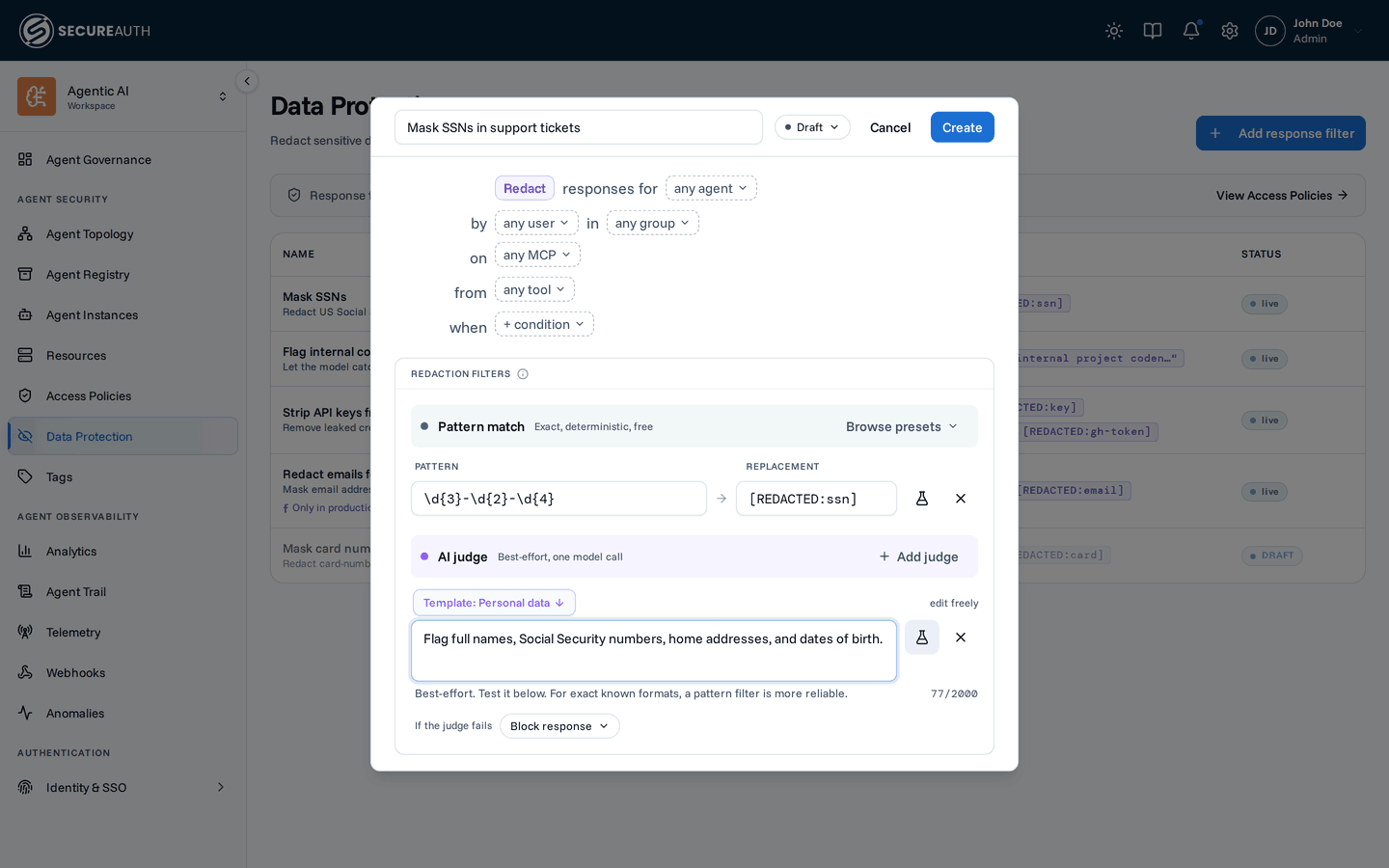The image size is (1389, 868).
Task: Click the Analytics chart icon
Action: [x=26, y=551]
